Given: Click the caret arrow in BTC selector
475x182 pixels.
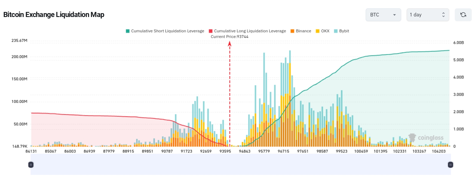Looking at the screenshot, I should (394, 15).
